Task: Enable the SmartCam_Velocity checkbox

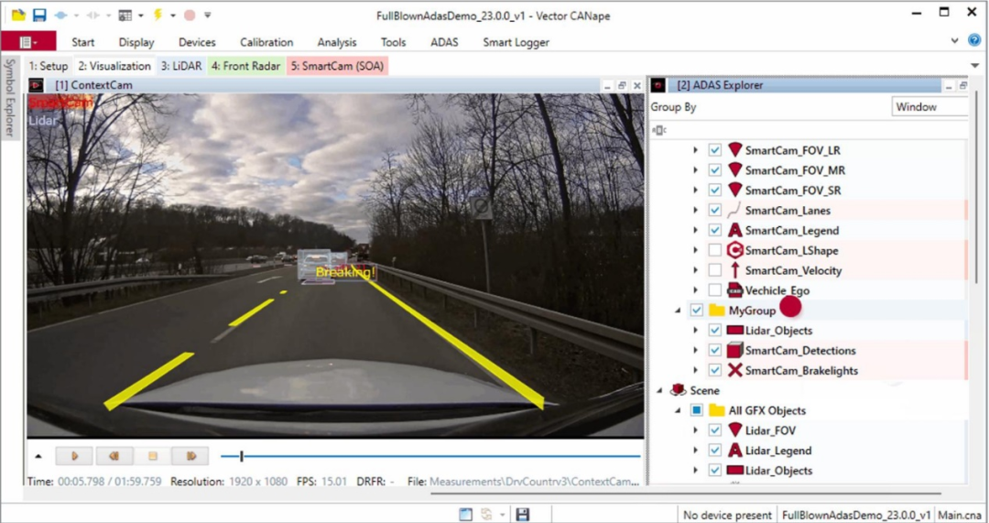Action: (714, 270)
